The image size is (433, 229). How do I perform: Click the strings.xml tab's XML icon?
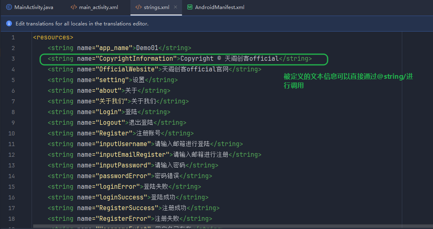(x=138, y=7)
